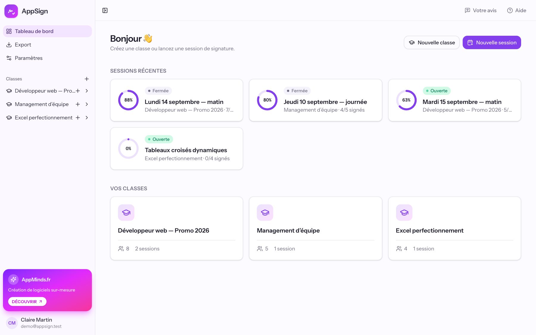
Task: Click the Ouverte badge on Tableaux croisés card
Action: pos(159,139)
